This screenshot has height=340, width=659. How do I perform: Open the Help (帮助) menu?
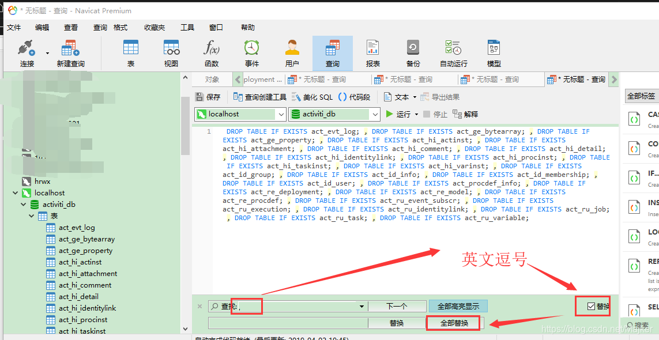point(248,27)
